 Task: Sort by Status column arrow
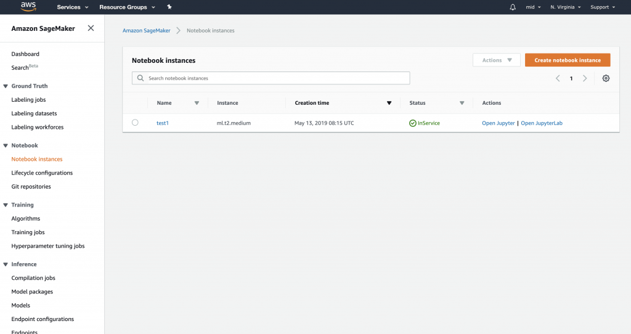[x=462, y=103]
